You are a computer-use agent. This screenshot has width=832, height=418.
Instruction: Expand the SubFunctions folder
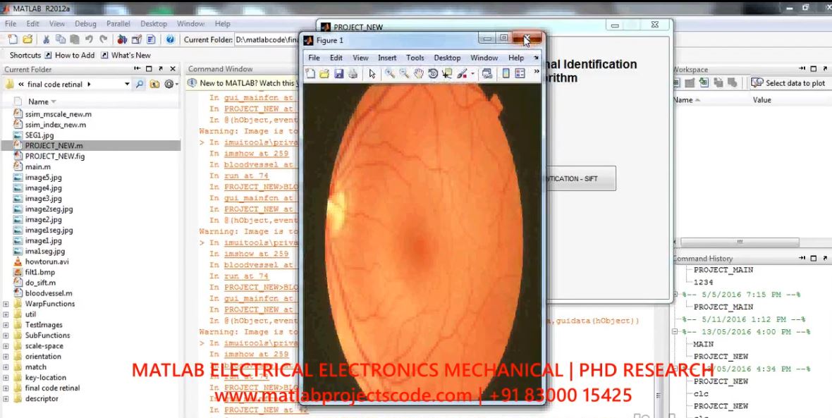[6, 336]
